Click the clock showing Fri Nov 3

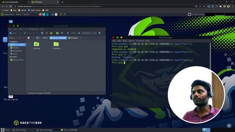tap(198, 15)
